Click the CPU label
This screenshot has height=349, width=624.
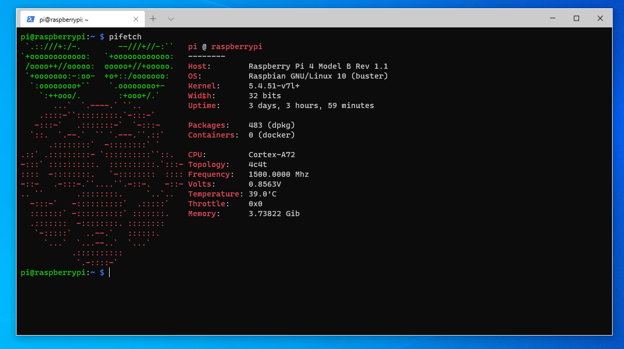[197, 155]
